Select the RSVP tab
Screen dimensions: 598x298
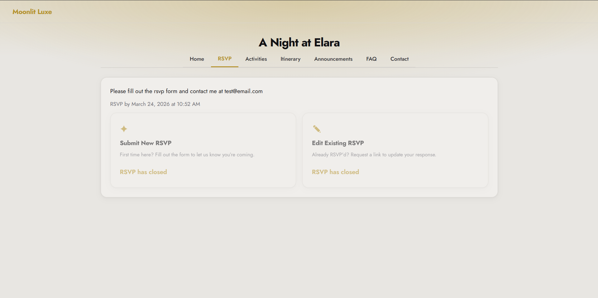tap(224, 59)
